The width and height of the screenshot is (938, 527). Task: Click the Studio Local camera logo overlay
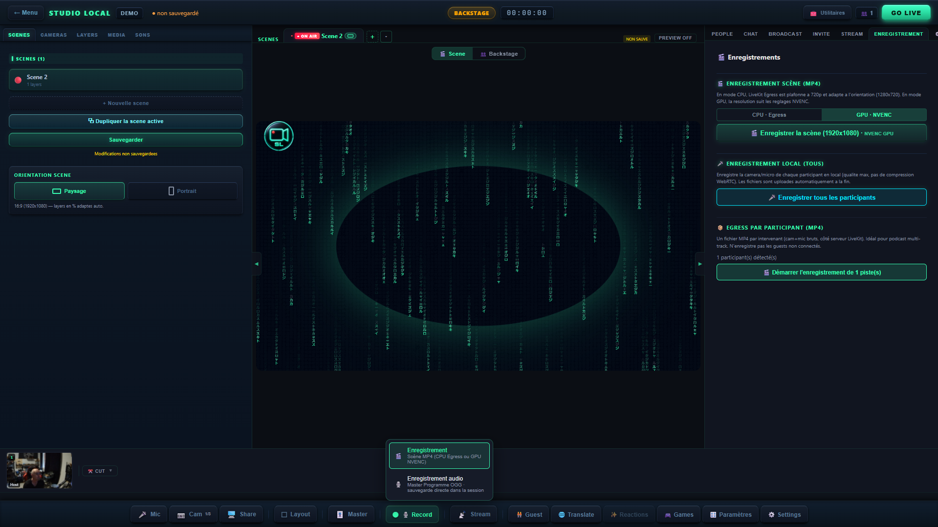279,136
